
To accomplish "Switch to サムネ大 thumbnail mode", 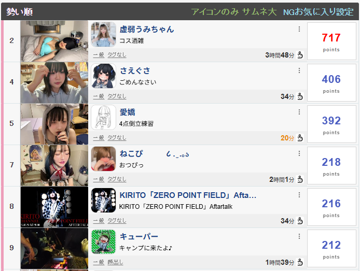I will click(x=259, y=12).
